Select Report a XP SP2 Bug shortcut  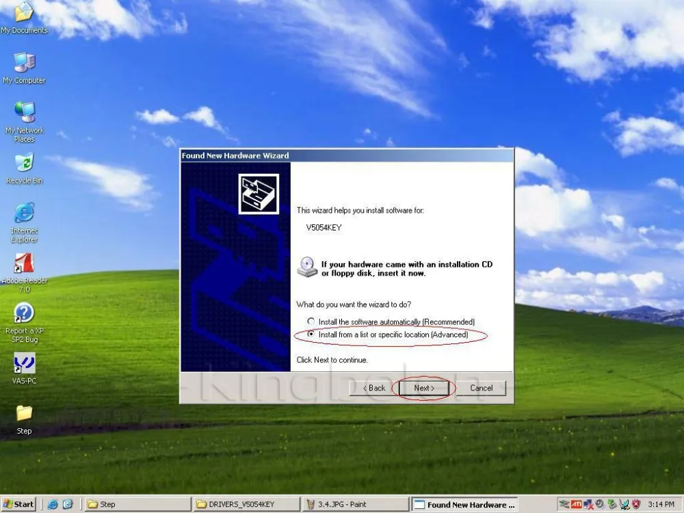pyautogui.click(x=24, y=323)
